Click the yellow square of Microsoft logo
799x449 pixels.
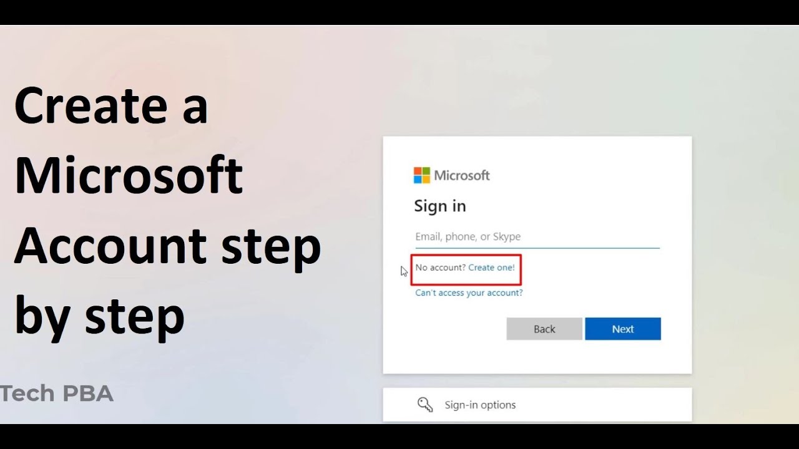(426, 180)
